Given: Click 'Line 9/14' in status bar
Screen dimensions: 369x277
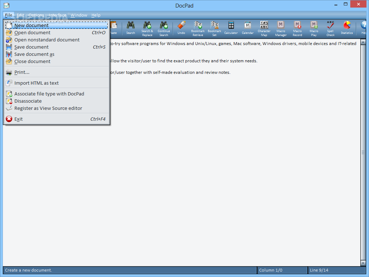Looking at the screenshot, I should click(319, 270).
